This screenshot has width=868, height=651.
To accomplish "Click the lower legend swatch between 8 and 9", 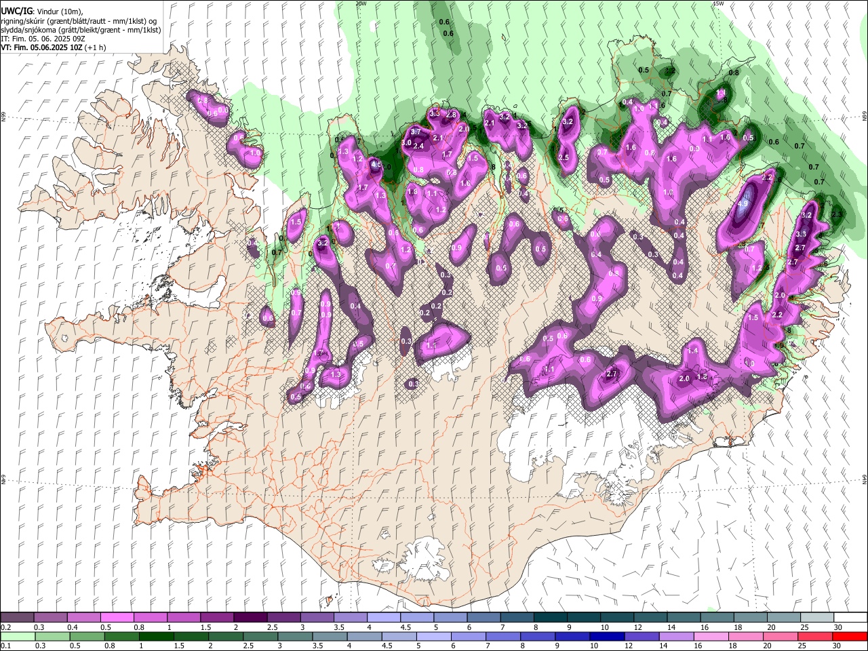I will point(537,637).
